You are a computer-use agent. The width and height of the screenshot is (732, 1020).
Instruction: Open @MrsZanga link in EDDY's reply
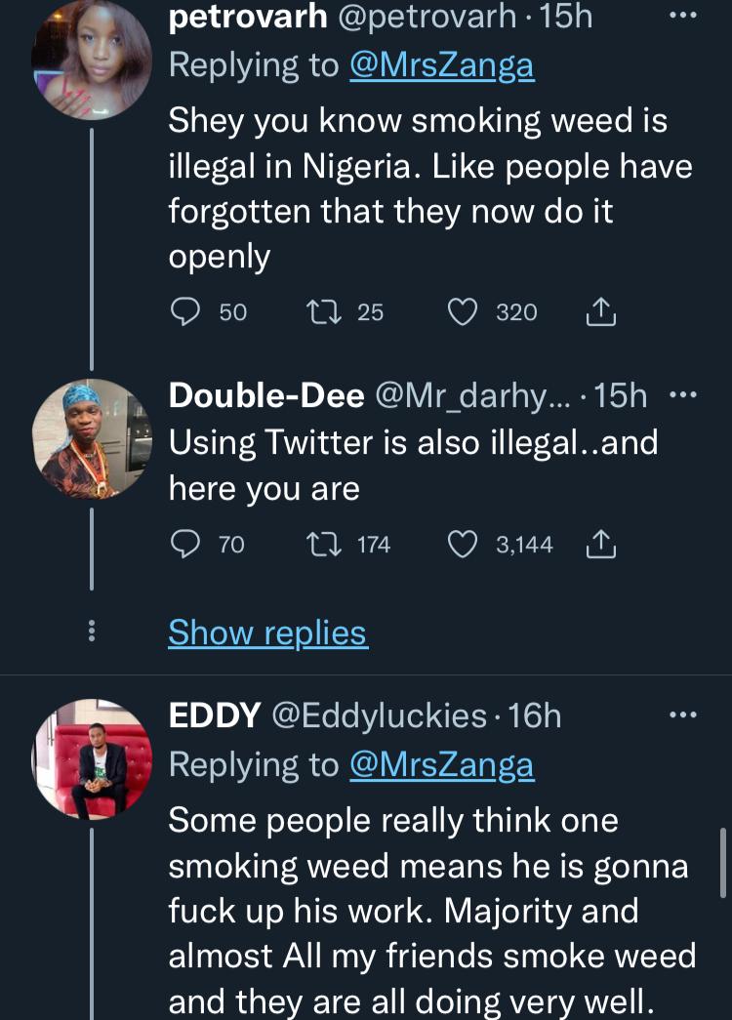tap(442, 764)
